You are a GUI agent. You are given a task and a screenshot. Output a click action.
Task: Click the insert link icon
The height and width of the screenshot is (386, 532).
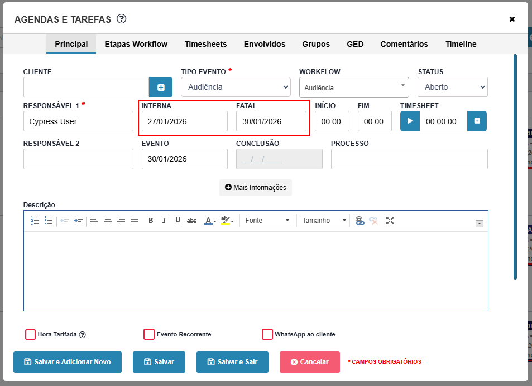tap(360, 221)
